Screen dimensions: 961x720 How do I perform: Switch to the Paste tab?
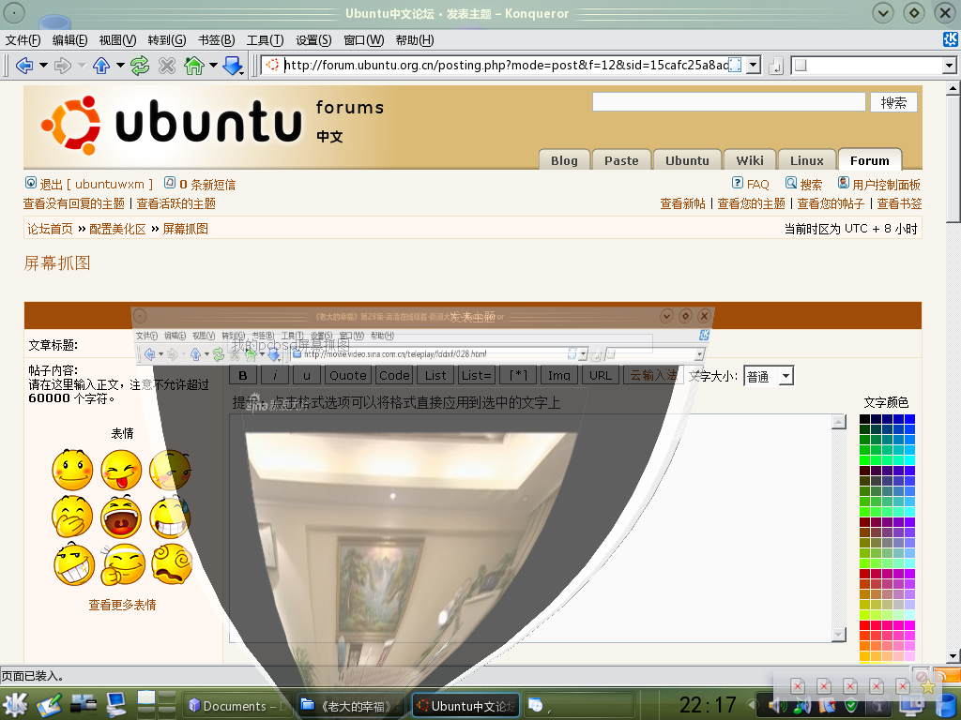(x=621, y=159)
